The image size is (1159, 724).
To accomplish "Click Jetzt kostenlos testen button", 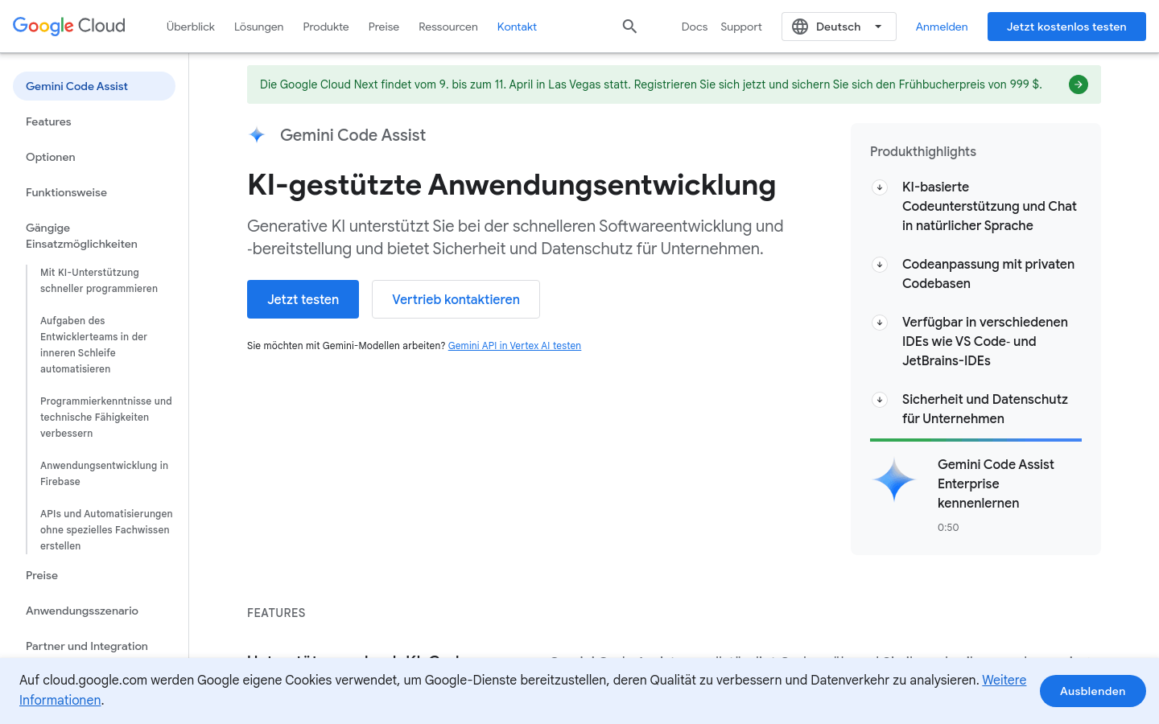I will (x=1066, y=27).
